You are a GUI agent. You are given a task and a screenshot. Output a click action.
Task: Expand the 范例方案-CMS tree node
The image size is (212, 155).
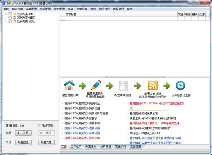coord(6,14)
